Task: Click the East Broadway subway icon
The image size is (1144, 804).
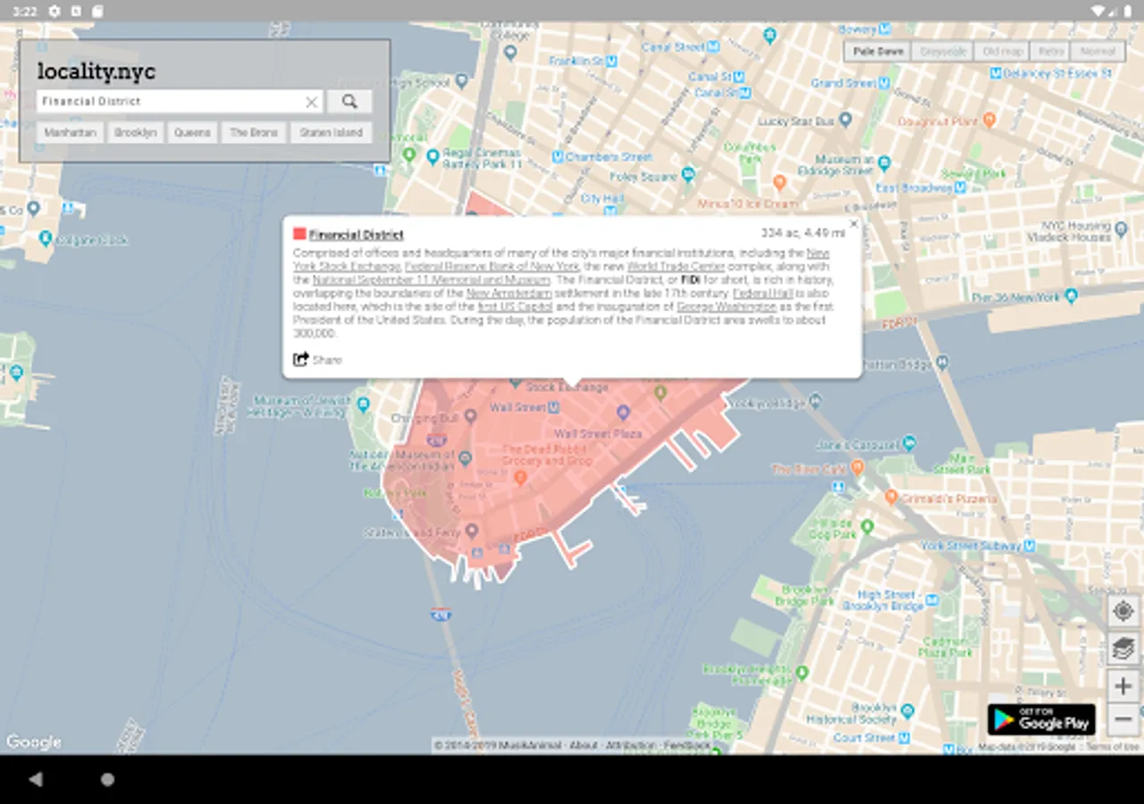Action: pyautogui.click(x=960, y=188)
